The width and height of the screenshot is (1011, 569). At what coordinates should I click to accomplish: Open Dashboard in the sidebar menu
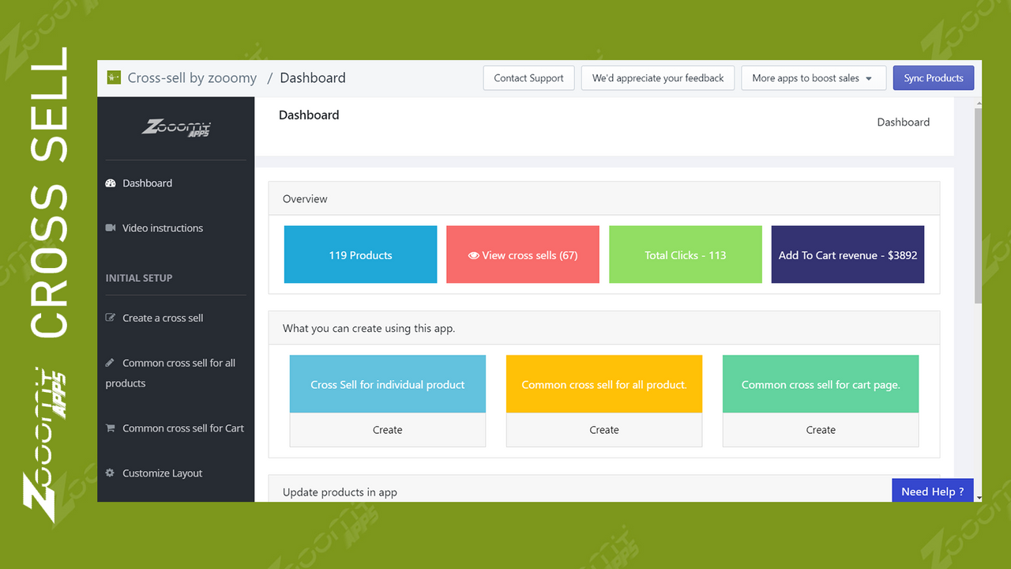coord(147,183)
